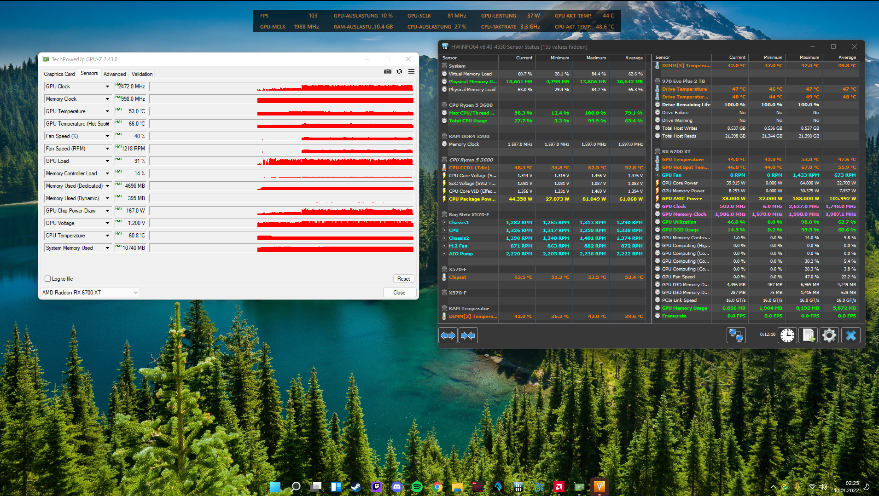879x496 pixels.
Task: Expand the GPU Load sensor dropdown
Action: (x=107, y=161)
